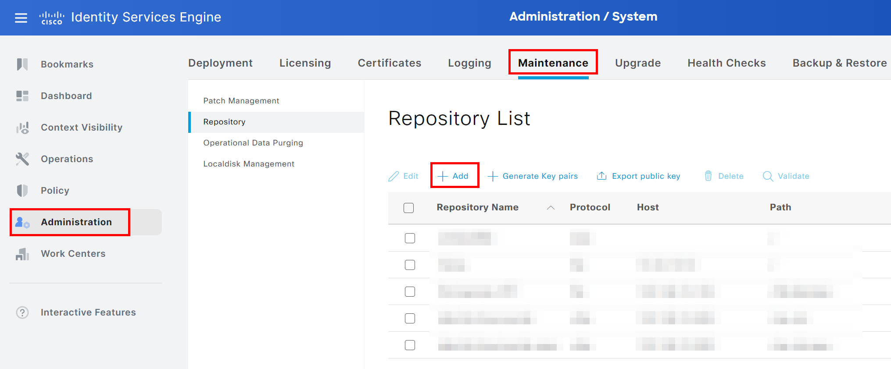The height and width of the screenshot is (369, 891).
Task: Open the Backup & Restore tab
Action: 839,63
